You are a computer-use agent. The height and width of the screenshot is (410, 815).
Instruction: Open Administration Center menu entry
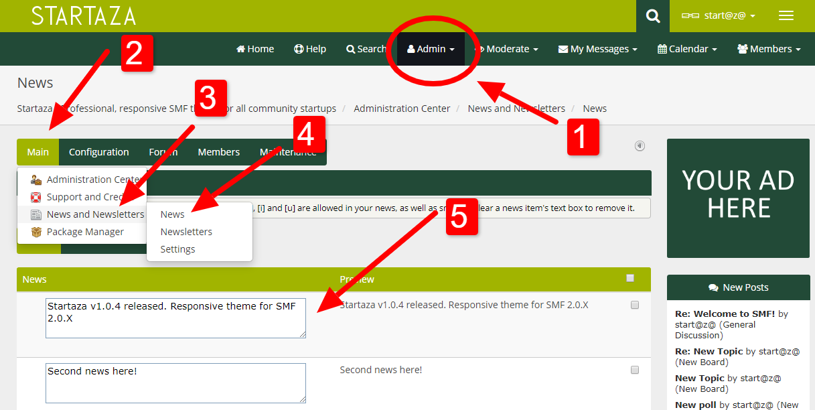pos(82,180)
